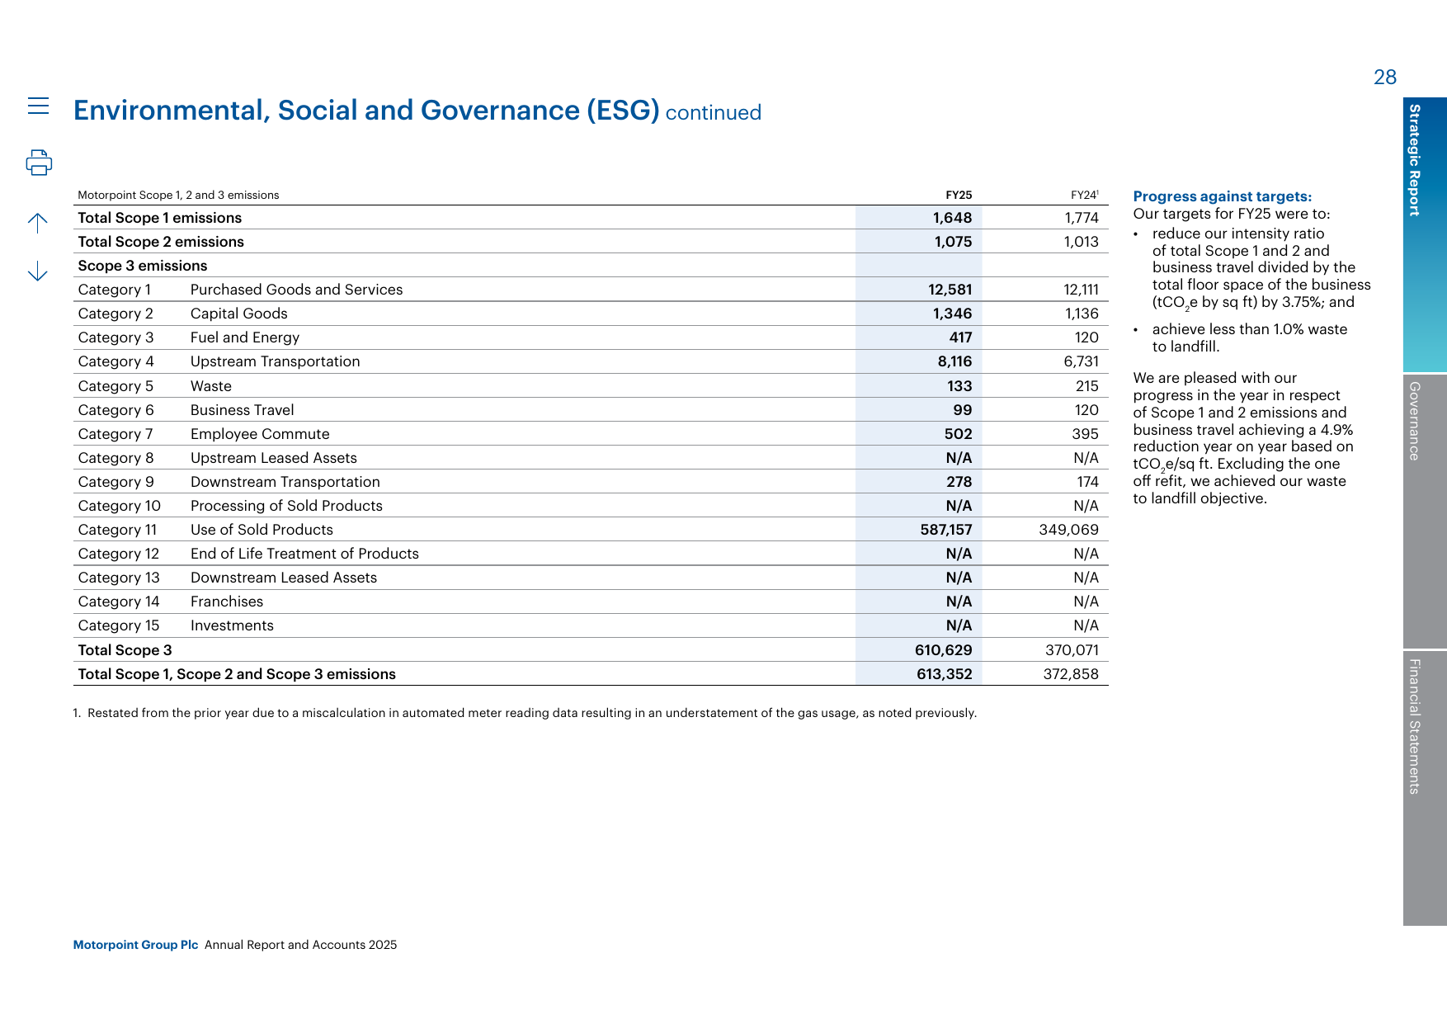
Task: Click the Upstream Transportation label
Action: tap(276, 361)
